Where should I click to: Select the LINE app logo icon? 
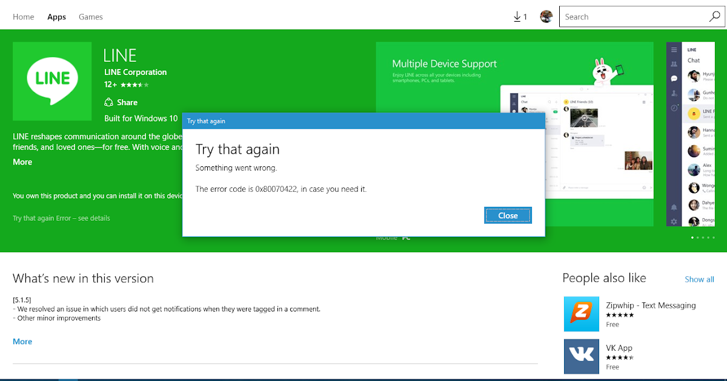pos(52,81)
